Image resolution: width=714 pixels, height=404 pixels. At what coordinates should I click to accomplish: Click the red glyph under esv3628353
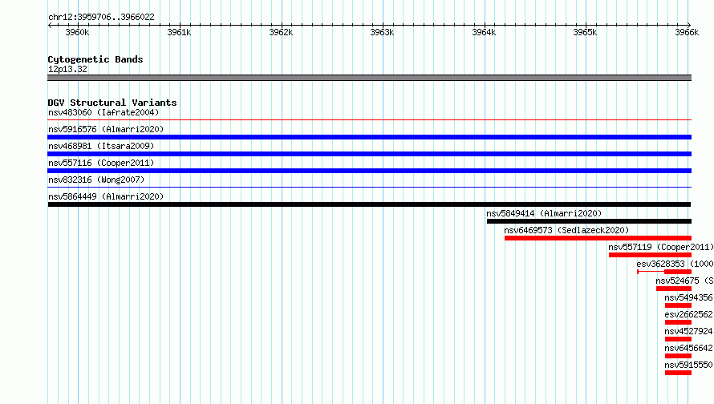(x=664, y=272)
